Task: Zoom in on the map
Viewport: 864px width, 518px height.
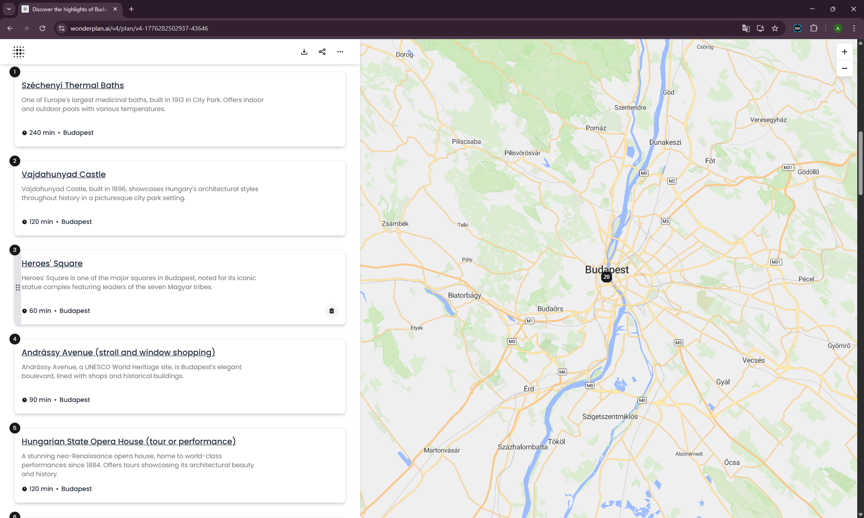Action: click(845, 52)
